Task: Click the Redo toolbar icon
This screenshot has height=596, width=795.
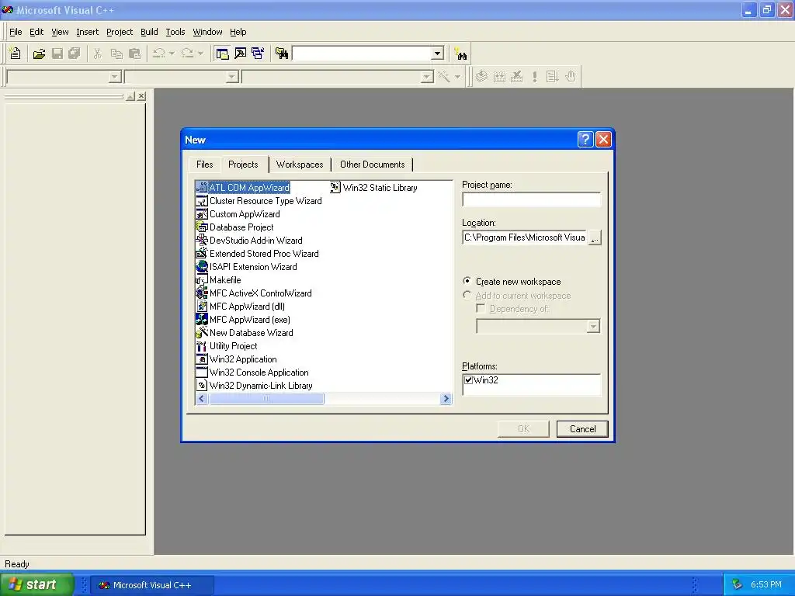Action: coord(187,54)
